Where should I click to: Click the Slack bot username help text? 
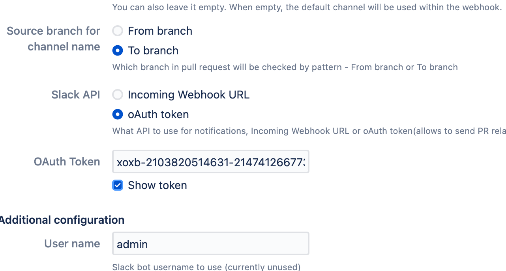[206, 267]
